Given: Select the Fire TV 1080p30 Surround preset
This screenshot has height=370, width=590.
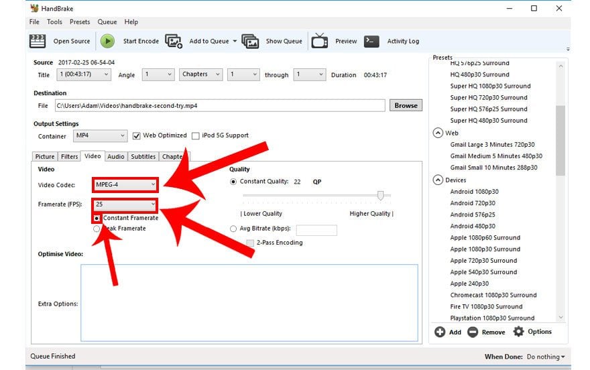Looking at the screenshot, I should (x=486, y=306).
